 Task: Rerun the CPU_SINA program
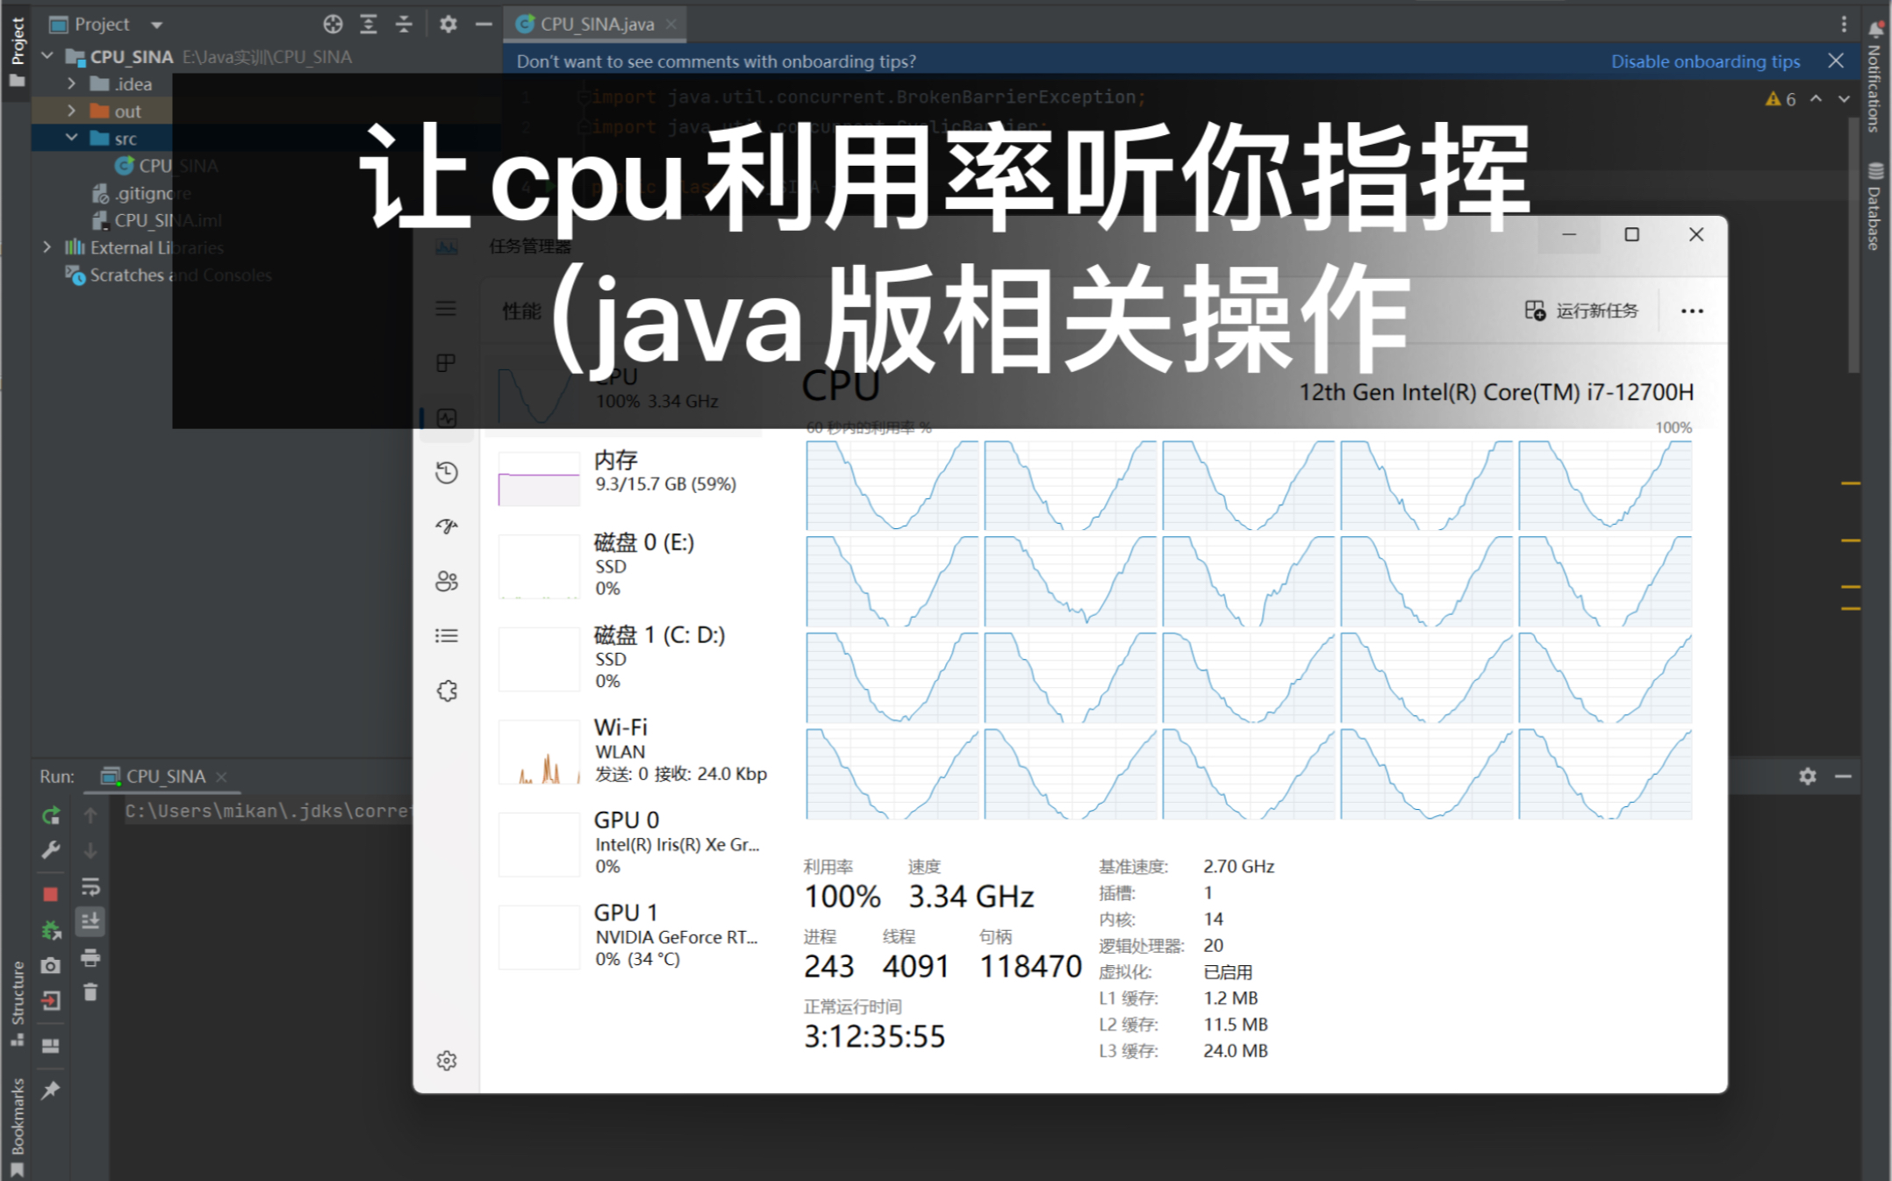(x=51, y=816)
